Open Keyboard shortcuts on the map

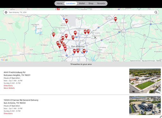pyautogui.click(x=135, y=61)
